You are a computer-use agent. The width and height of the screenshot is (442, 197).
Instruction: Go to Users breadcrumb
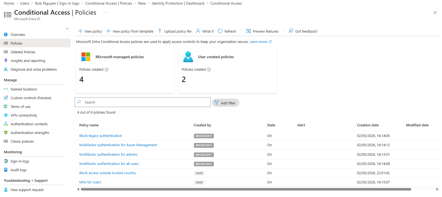[25, 3]
